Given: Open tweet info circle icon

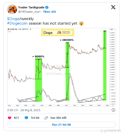Looking at the screenshot, I should point(113,110).
